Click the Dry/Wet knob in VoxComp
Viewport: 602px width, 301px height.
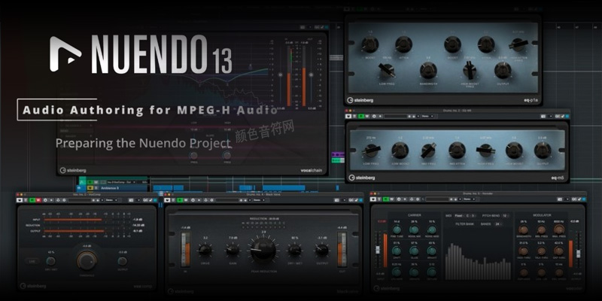pyautogui.click(x=50, y=261)
